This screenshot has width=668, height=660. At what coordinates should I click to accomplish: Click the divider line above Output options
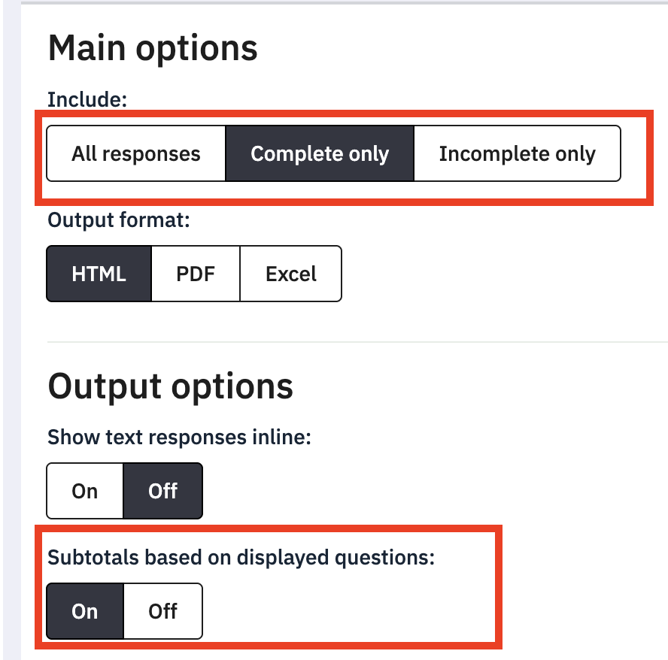pyautogui.click(x=354, y=342)
